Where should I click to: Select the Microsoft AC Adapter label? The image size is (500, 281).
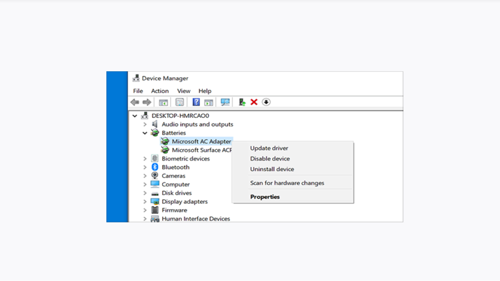click(201, 141)
